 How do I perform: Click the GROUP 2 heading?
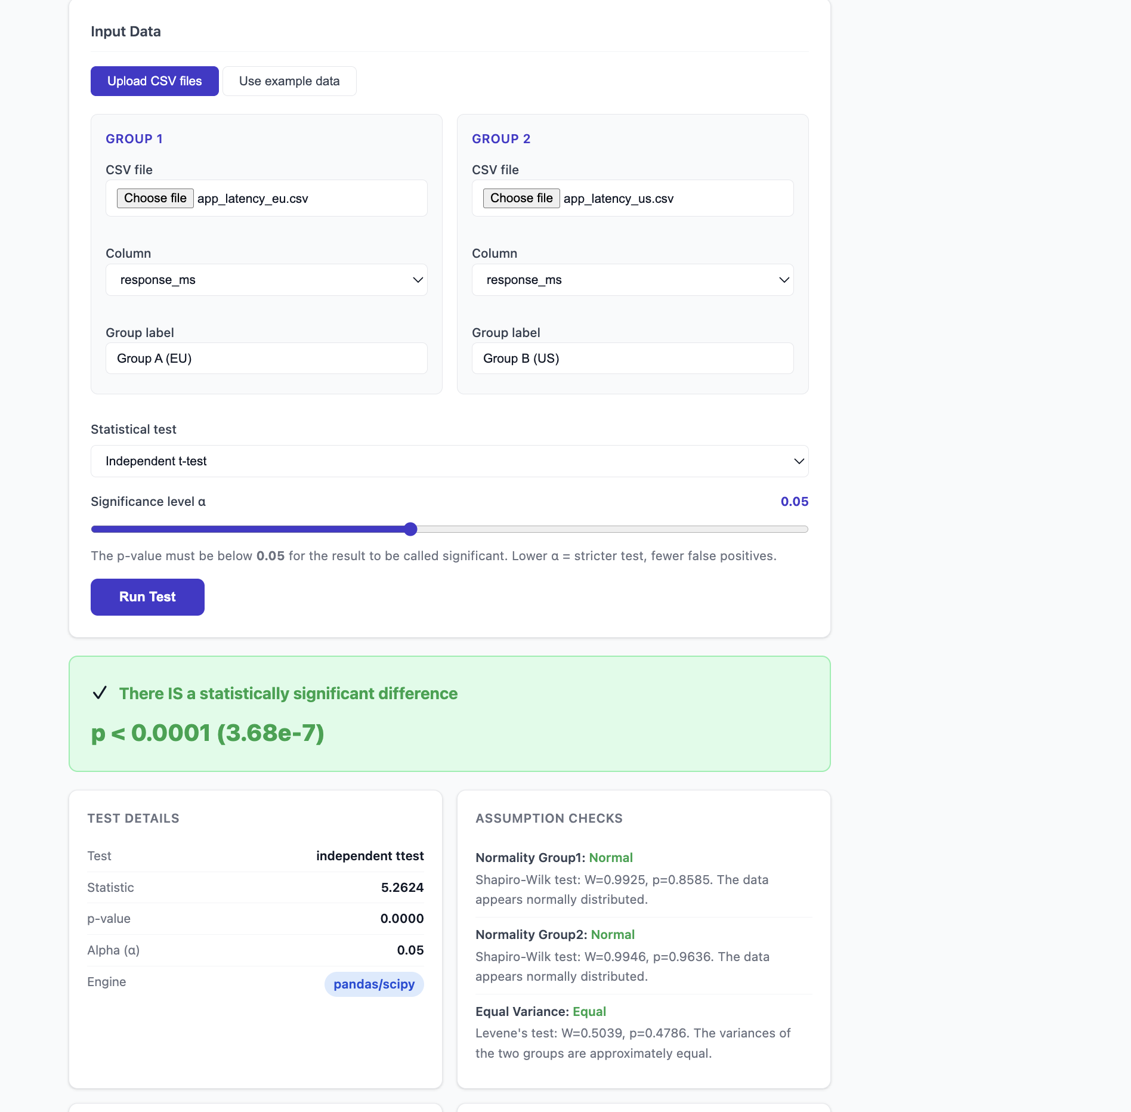(501, 139)
